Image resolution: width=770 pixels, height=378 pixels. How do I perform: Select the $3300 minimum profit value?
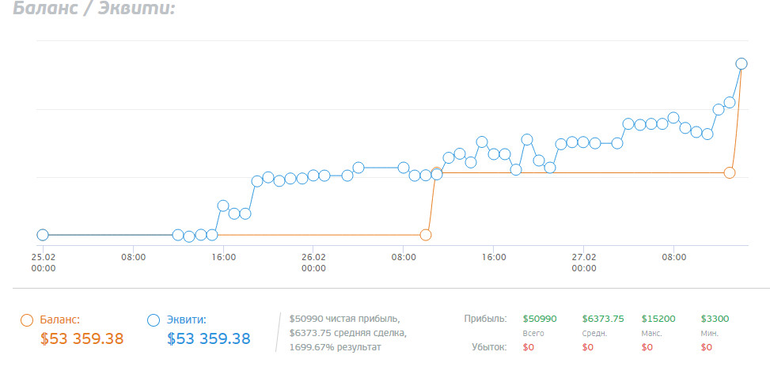[x=715, y=319]
